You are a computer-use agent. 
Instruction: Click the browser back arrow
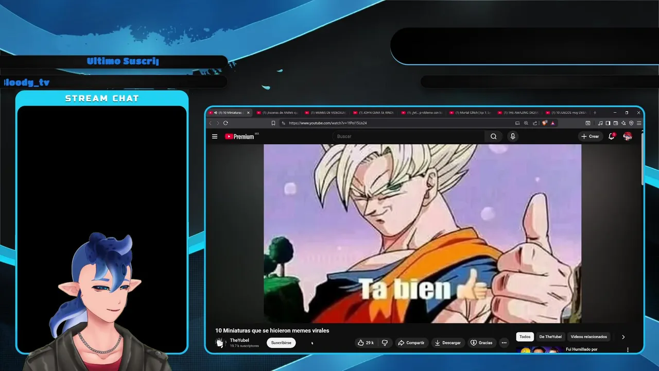pos(210,123)
